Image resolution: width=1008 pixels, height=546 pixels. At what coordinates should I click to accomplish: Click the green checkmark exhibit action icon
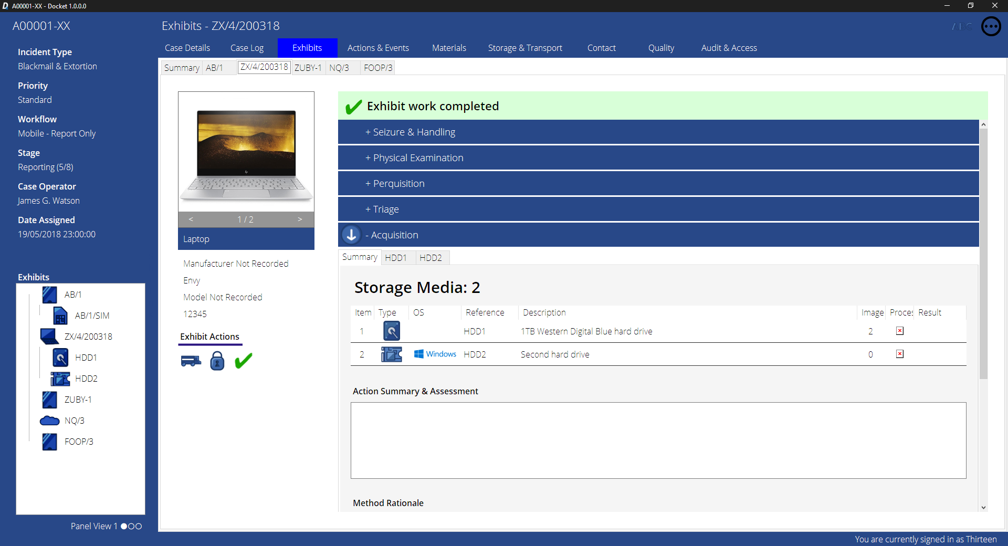pyautogui.click(x=243, y=361)
